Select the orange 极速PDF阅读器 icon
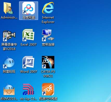The image size is (111, 102). click(48, 89)
